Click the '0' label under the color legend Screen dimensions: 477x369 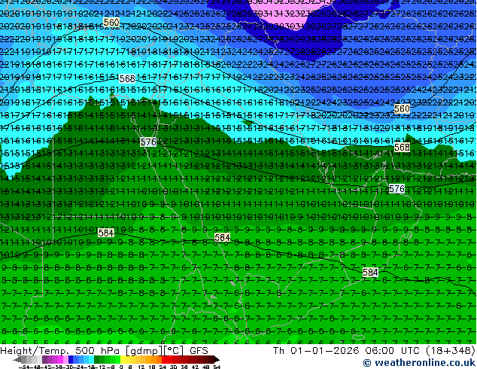[x=121, y=367]
